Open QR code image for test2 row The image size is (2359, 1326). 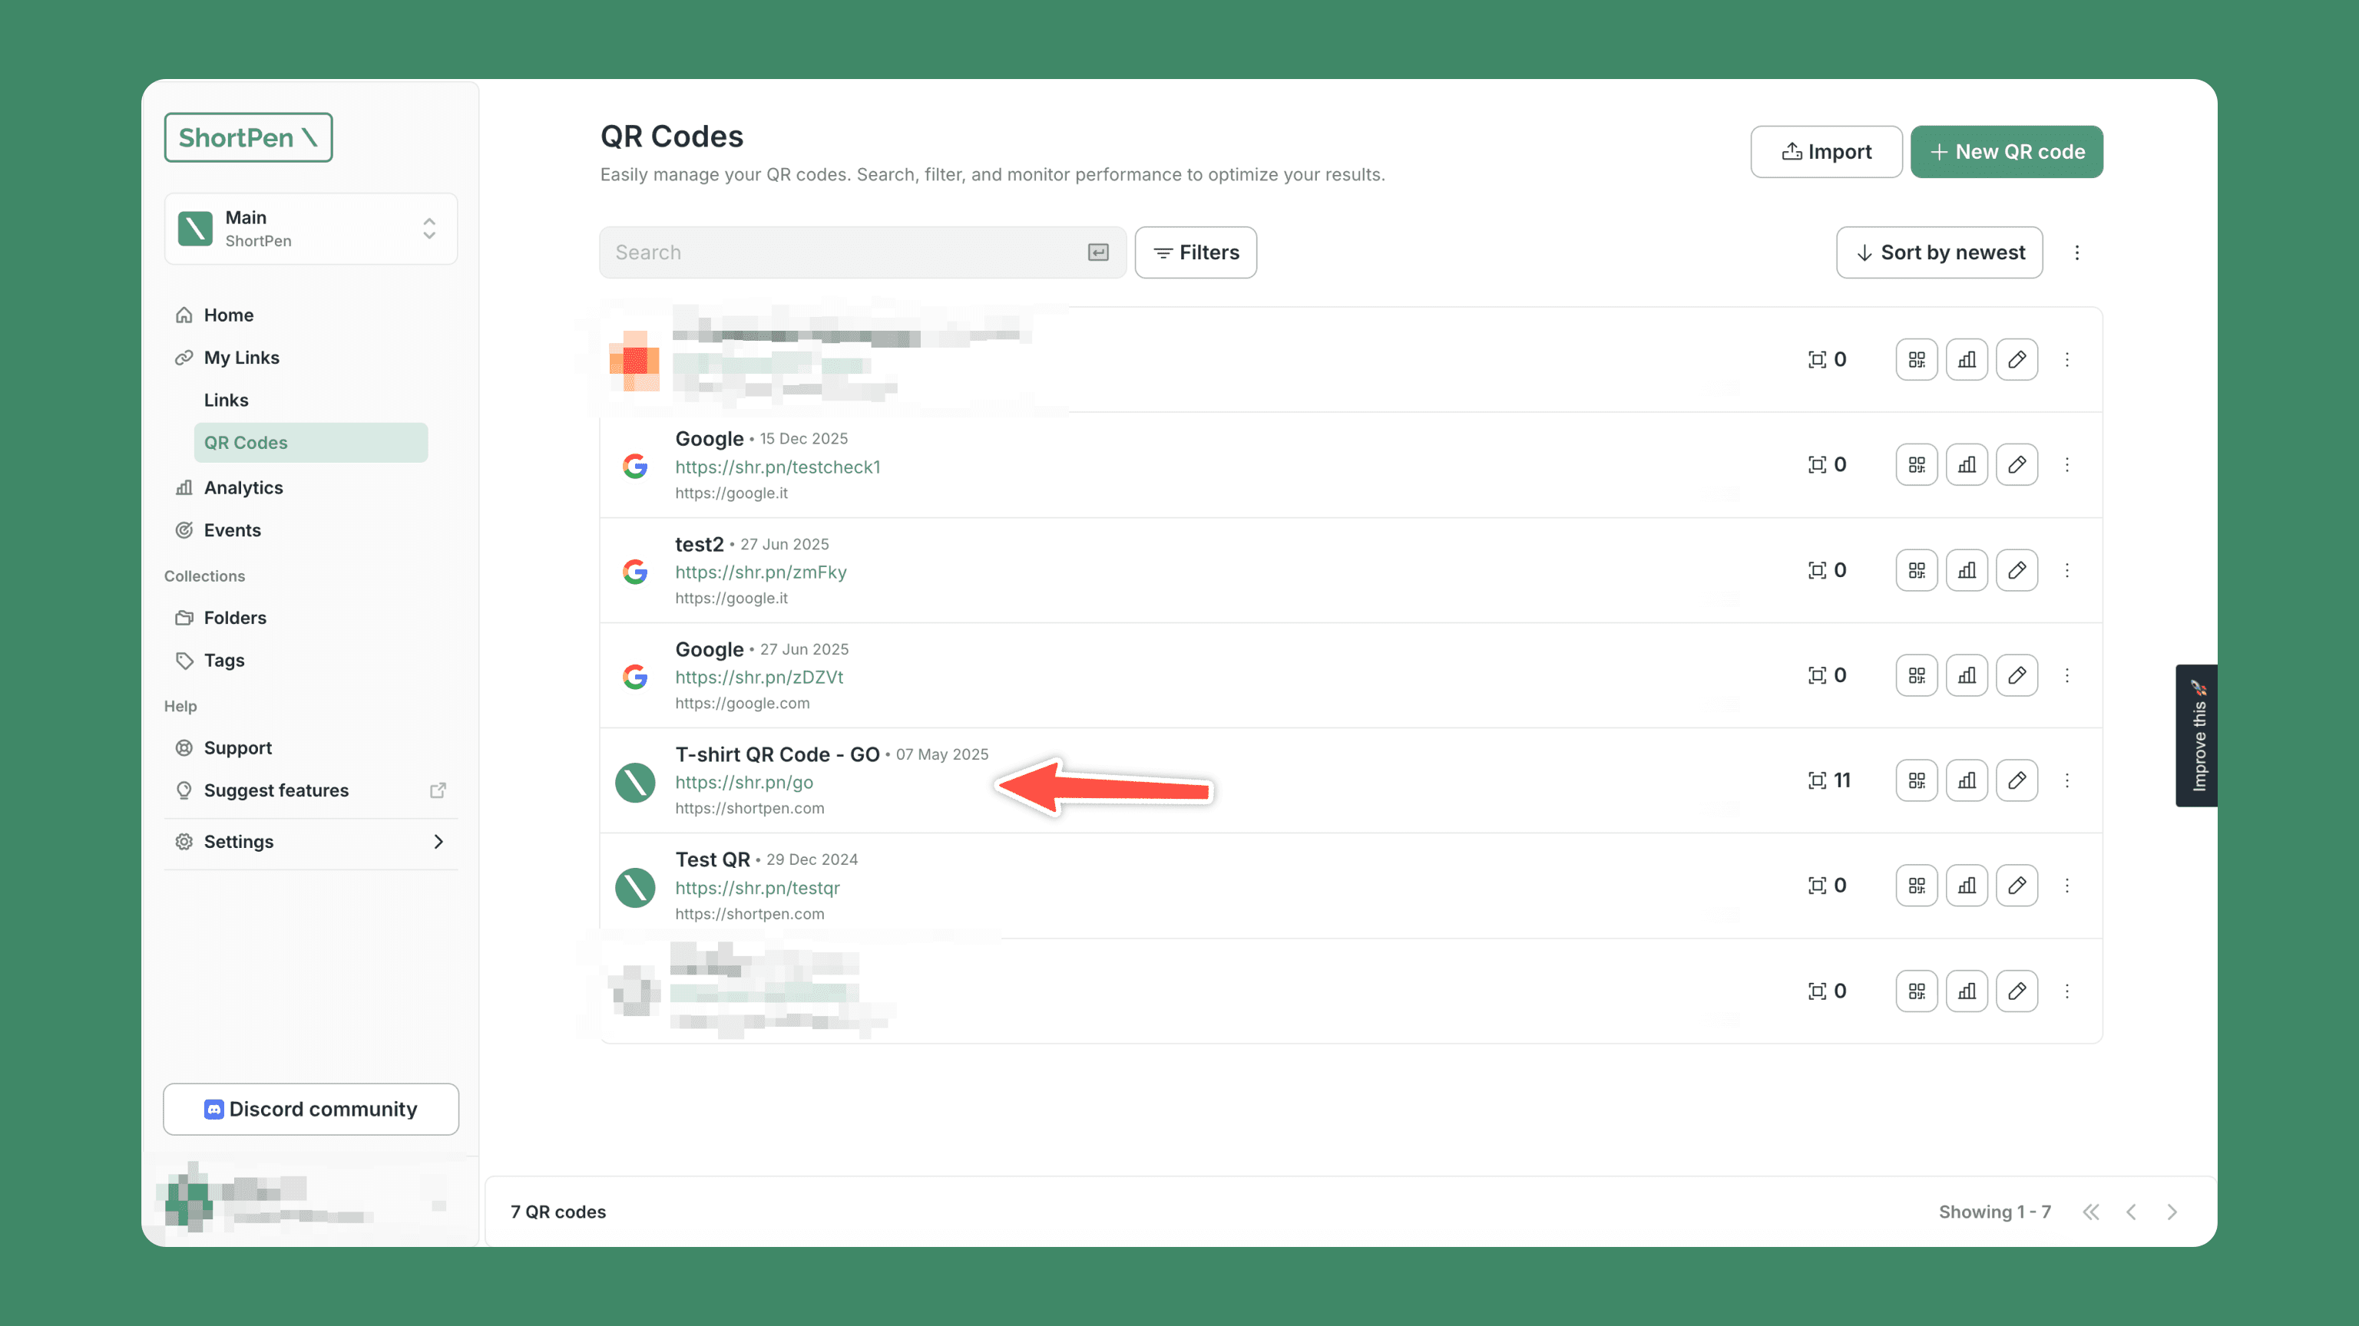[x=1916, y=570]
